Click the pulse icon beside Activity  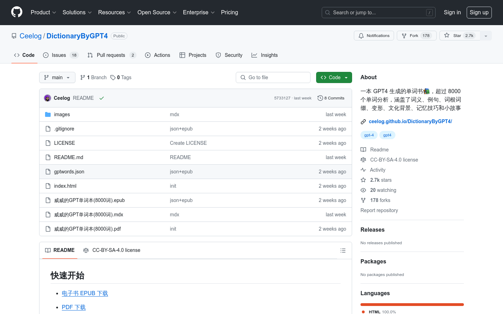(x=363, y=170)
